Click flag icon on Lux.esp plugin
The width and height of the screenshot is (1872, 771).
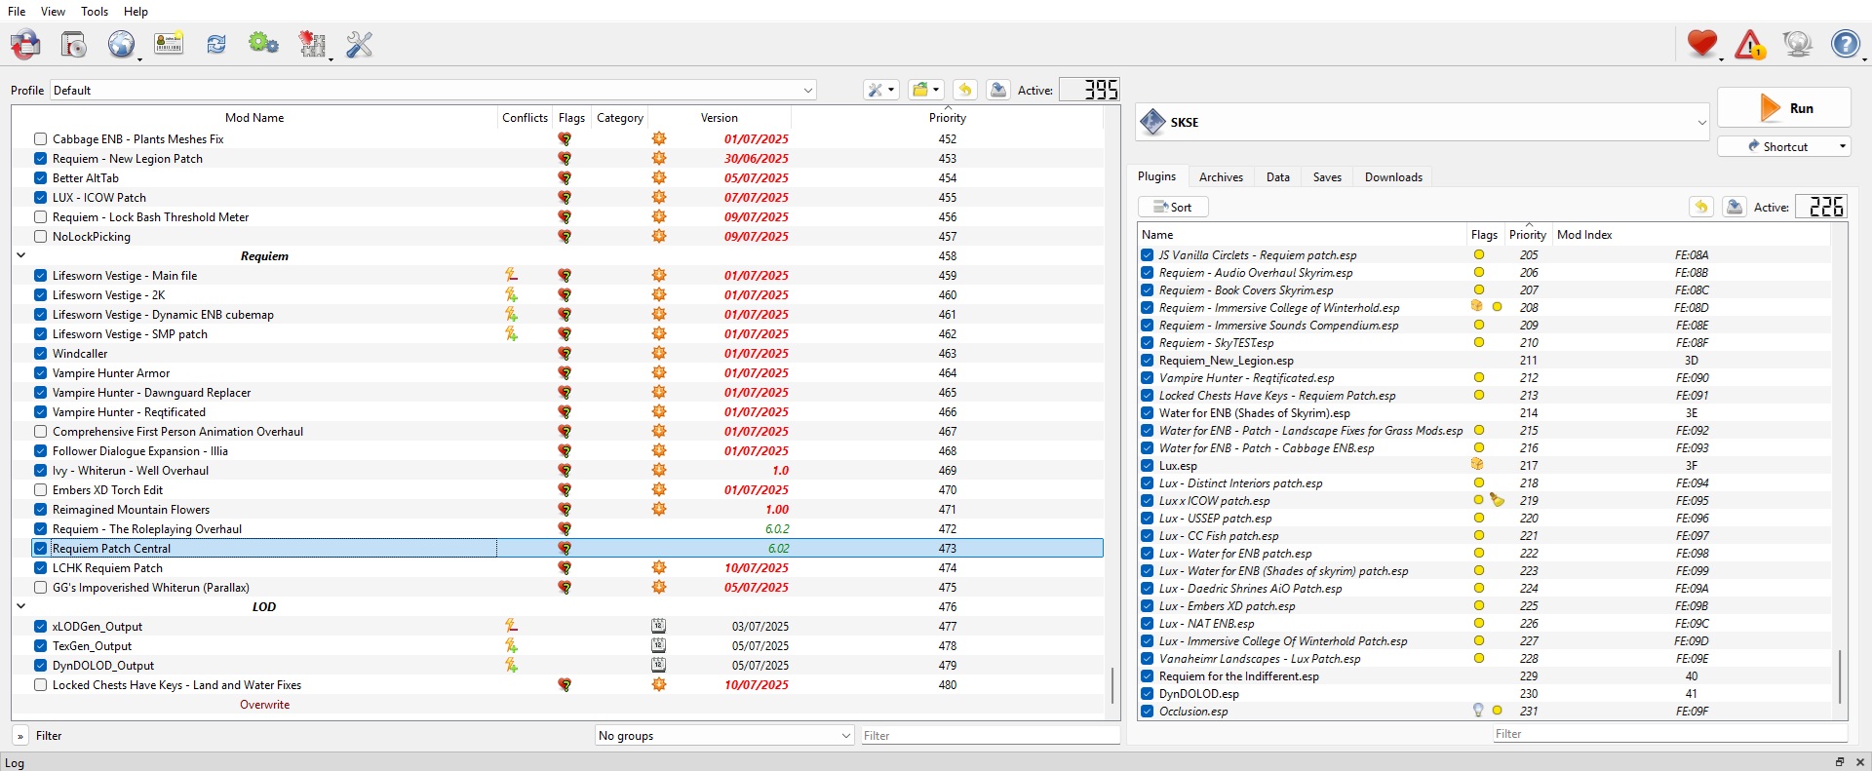(x=1477, y=465)
